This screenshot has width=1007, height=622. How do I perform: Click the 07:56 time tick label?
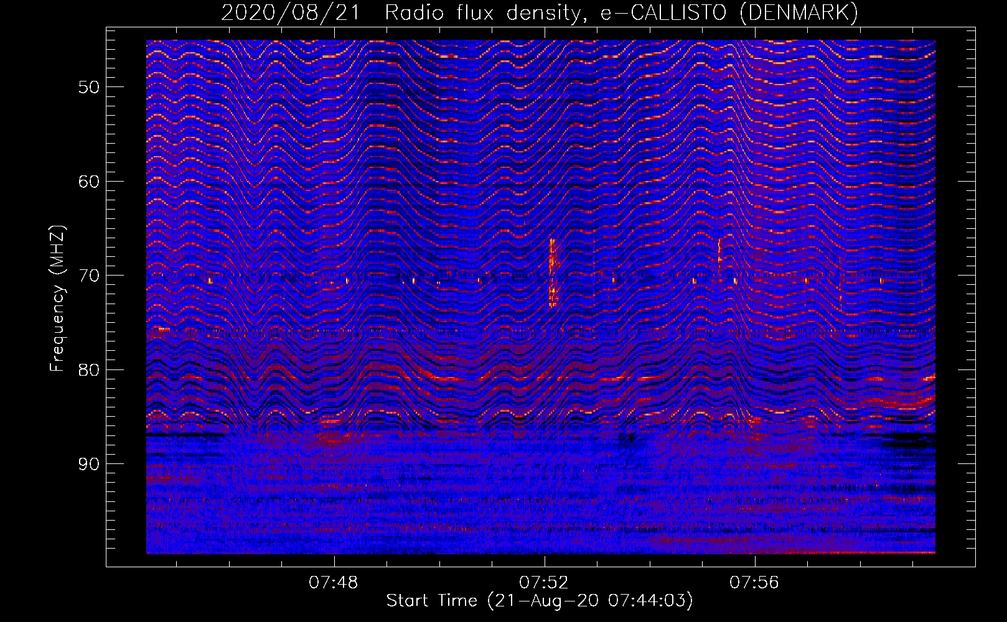[x=754, y=582]
